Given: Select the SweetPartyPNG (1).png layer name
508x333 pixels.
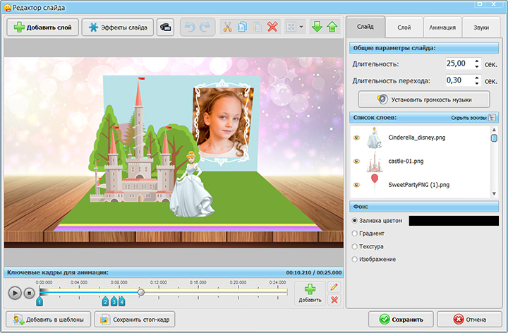Looking at the screenshot, I should (418, 185).
